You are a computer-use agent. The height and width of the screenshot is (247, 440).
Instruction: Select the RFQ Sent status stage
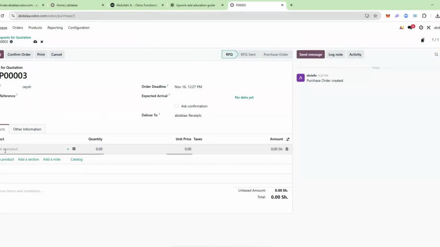(x=248, y=54)
